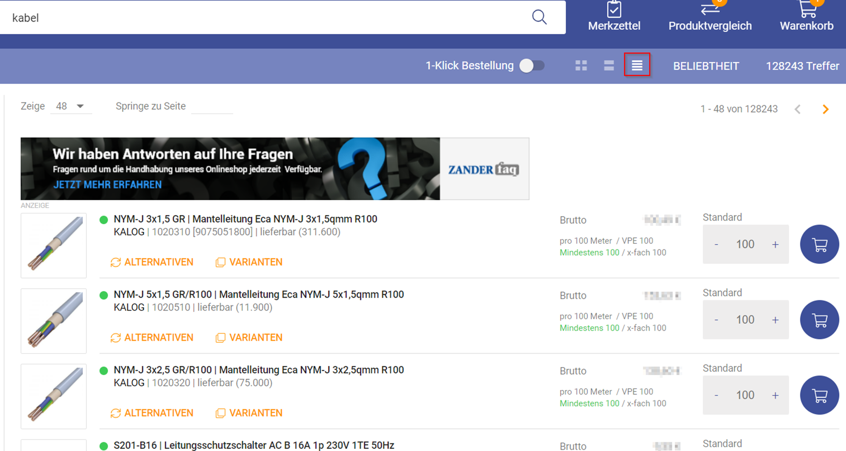Decrease quantity of NYM-J 3x1,5 cable
The image size is (846, 451).
716,245
